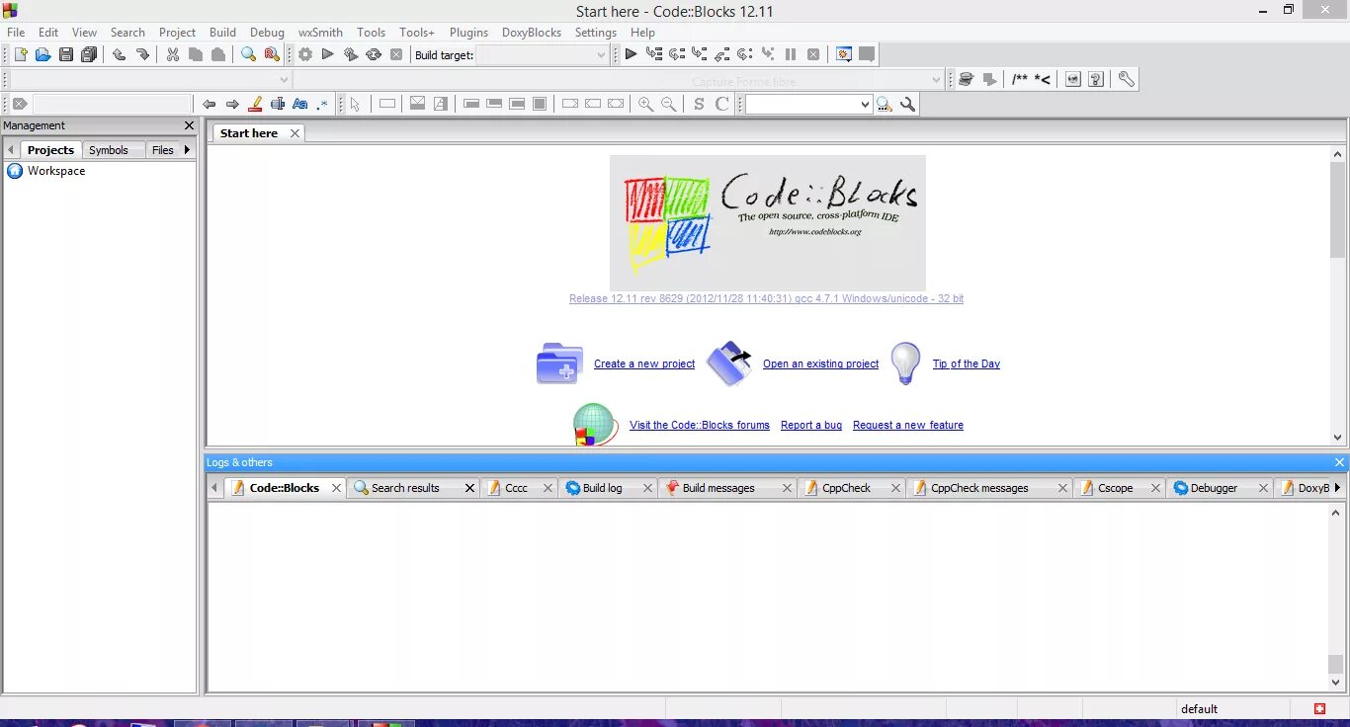1350x727 pixels.
Task: Click the S source toggle icon
Action: tap(700, 104)
